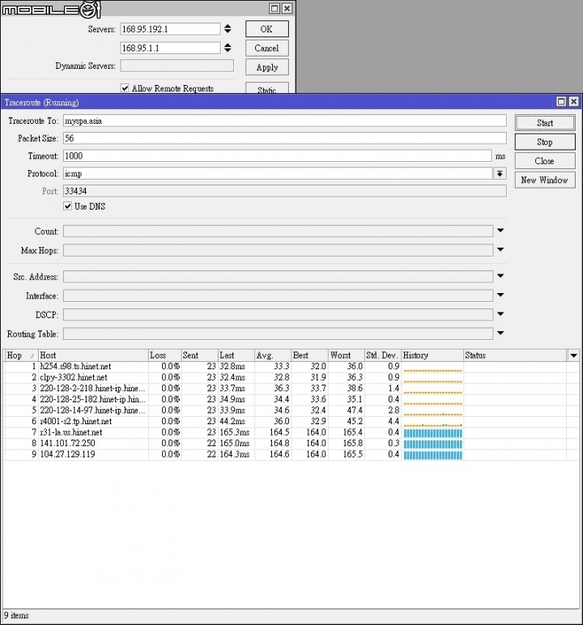The image size is (583, 625).
Task: Select hop row clpy-3302.hinet.net
Action: [291, 377]
